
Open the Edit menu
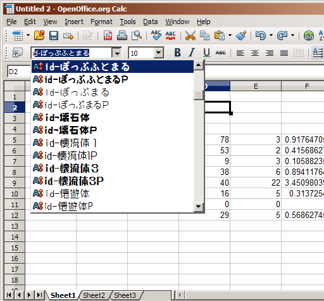click(x=30, y=22)
